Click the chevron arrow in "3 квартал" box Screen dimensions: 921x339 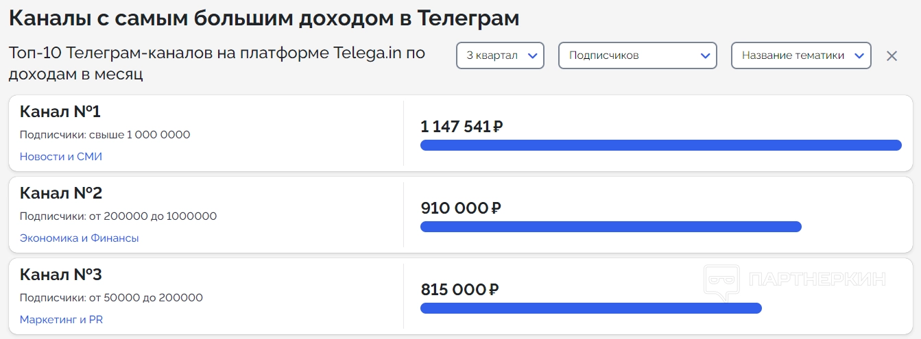(x=532, y=56)
